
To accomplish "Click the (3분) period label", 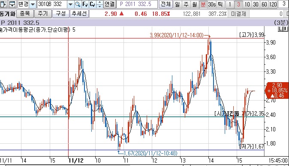I will [x=281, y=23].
